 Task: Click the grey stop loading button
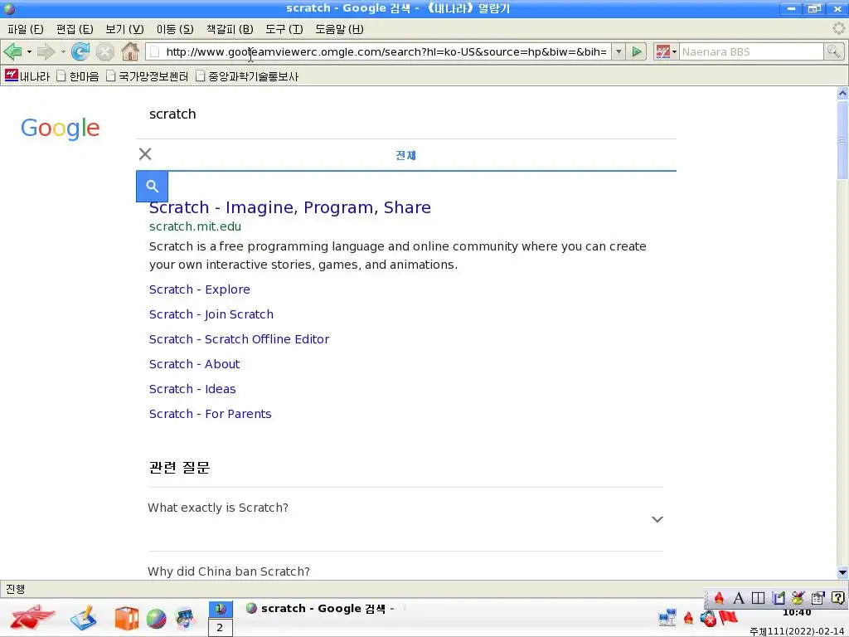click(x=105, y=52)
